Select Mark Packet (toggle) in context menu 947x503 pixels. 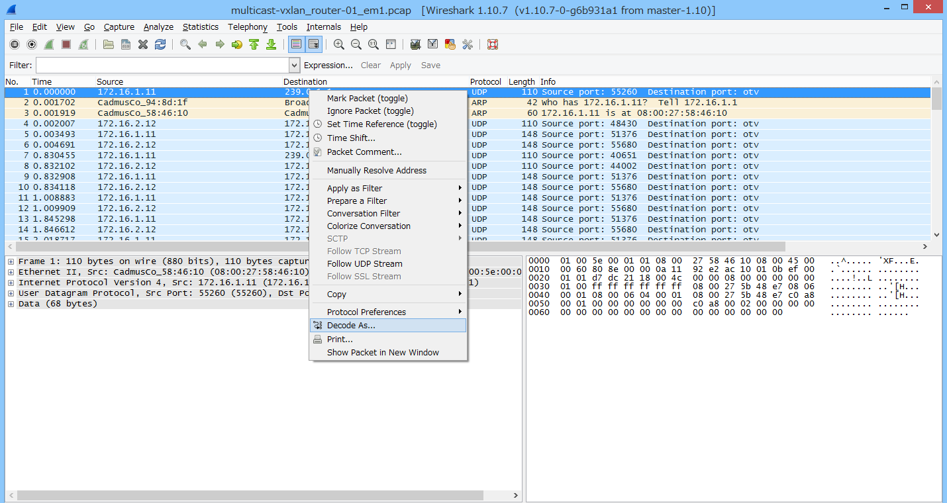point(367,99)
